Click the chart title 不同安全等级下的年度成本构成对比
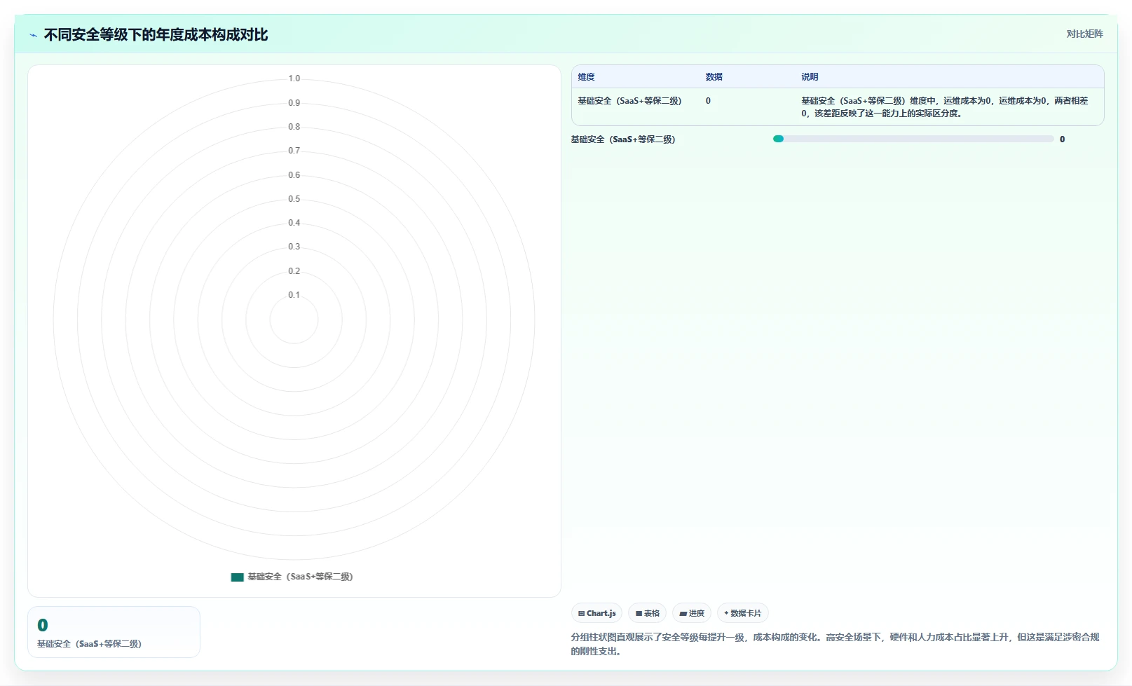Screen dimensions: 1132x686 156,35
